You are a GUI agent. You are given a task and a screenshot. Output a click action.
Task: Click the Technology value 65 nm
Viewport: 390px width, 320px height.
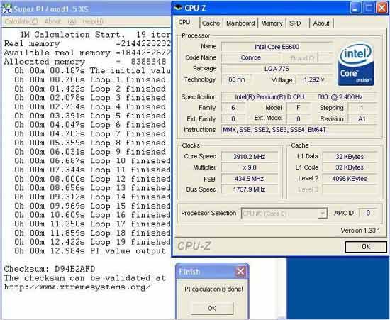pos(237,79)
